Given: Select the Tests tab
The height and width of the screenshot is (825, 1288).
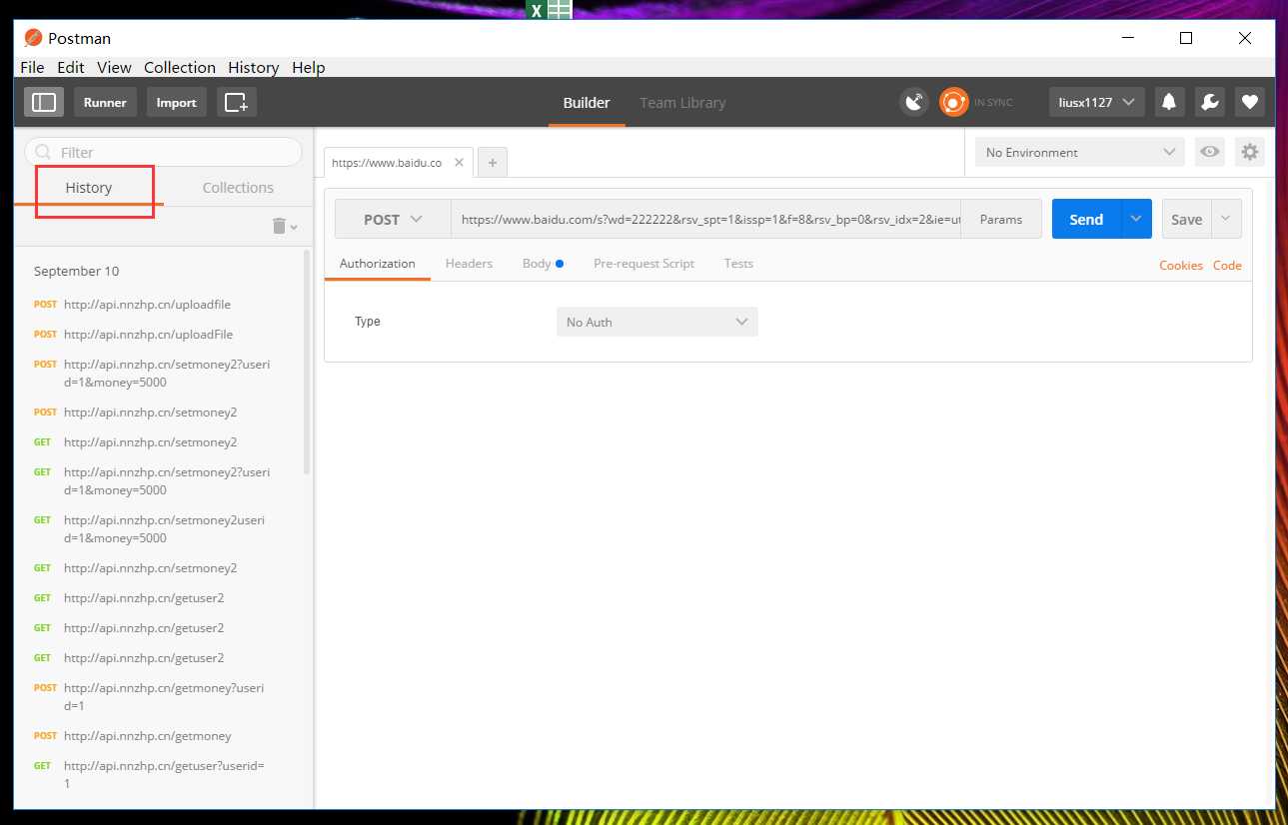Looking at the screenshot, I should tap(738, 264).
